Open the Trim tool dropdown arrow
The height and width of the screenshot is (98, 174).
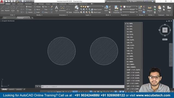tap(48, 7)
